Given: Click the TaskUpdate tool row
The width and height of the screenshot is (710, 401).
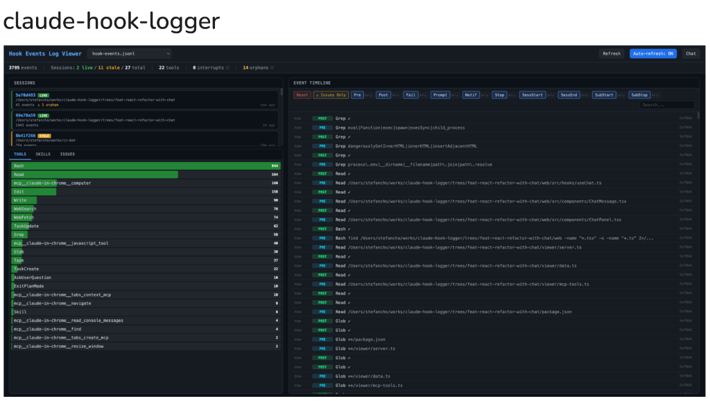Looking at the screenshot, I should point(146,226).
